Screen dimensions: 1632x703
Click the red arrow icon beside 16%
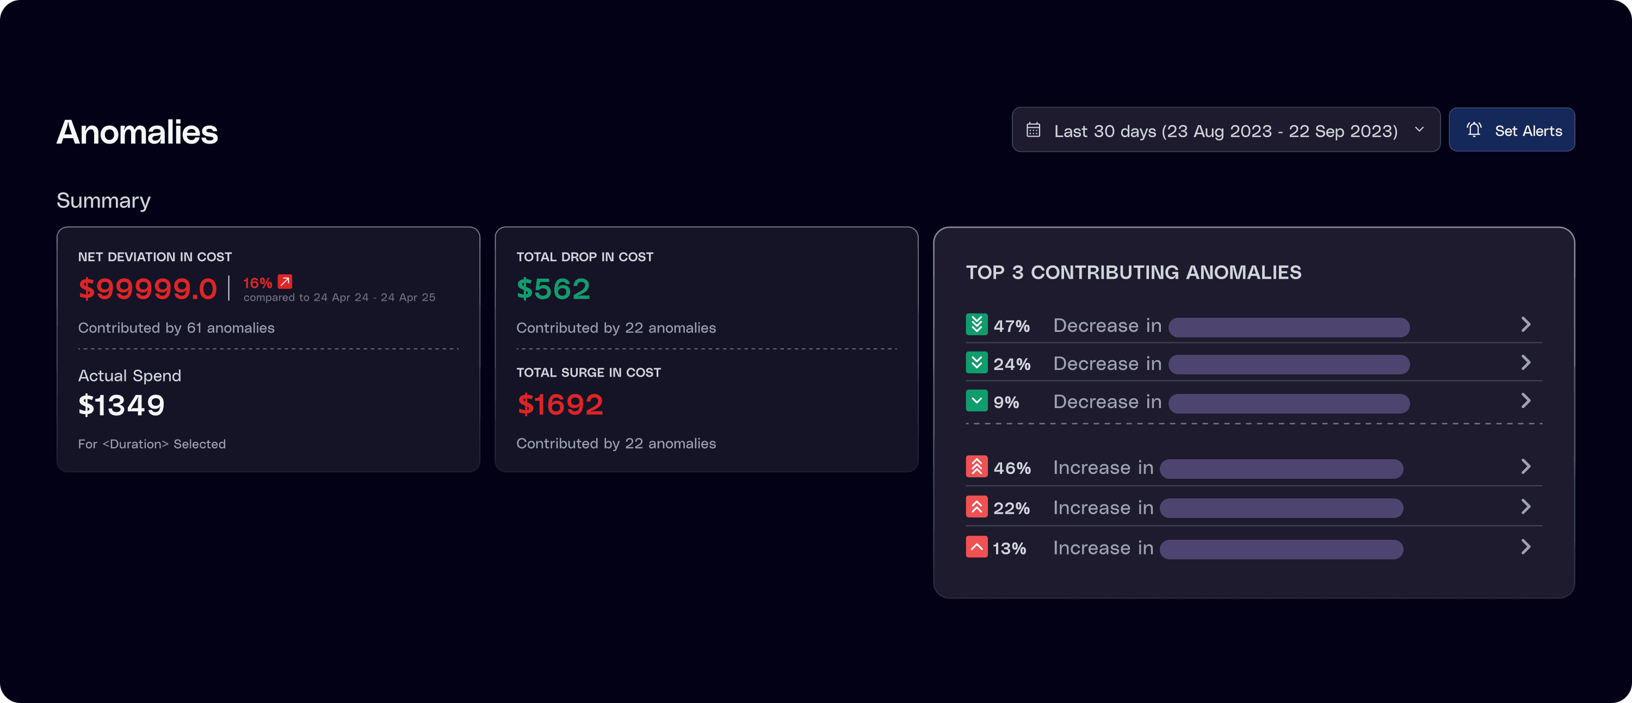click(285, 281)
